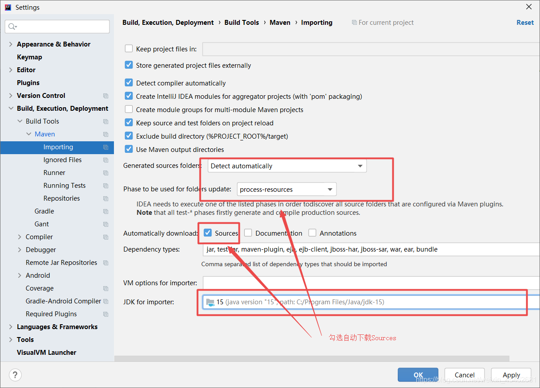Screen dimensions: 540x388
Task: Open the help question mark button
Action: (x=15, y=375)
